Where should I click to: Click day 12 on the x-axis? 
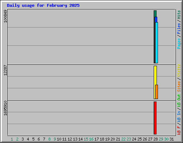pos(70,139)
